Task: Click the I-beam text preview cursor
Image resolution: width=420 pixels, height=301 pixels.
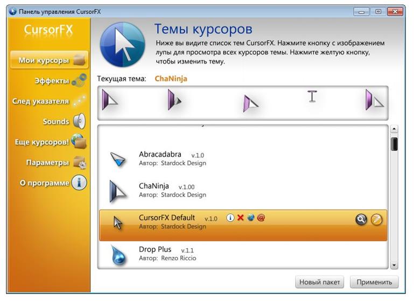Action: click(312, 97)
